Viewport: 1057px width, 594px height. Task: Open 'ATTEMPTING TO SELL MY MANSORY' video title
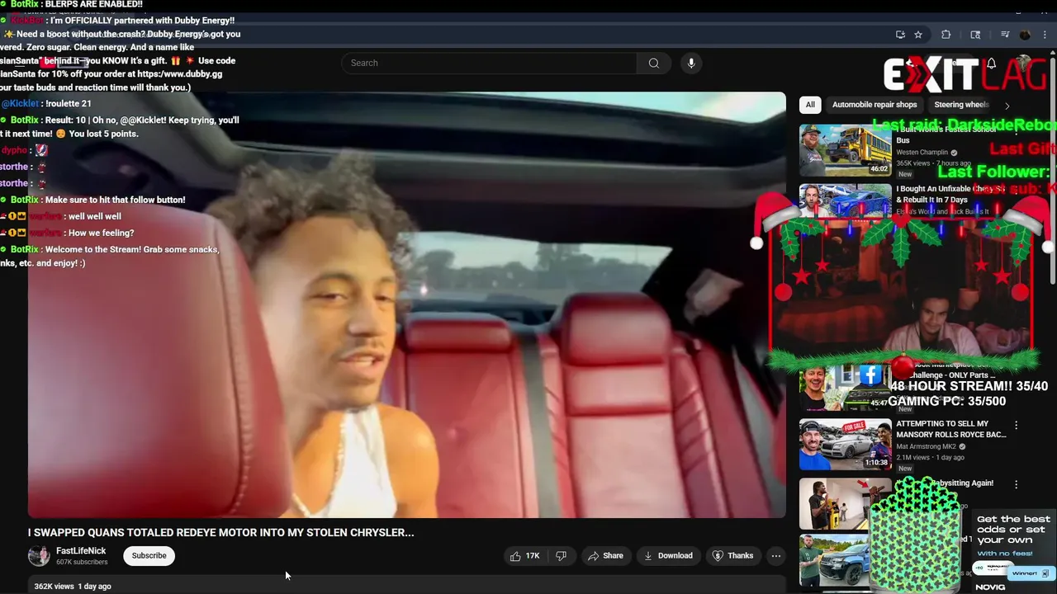(x=951, y=429)
